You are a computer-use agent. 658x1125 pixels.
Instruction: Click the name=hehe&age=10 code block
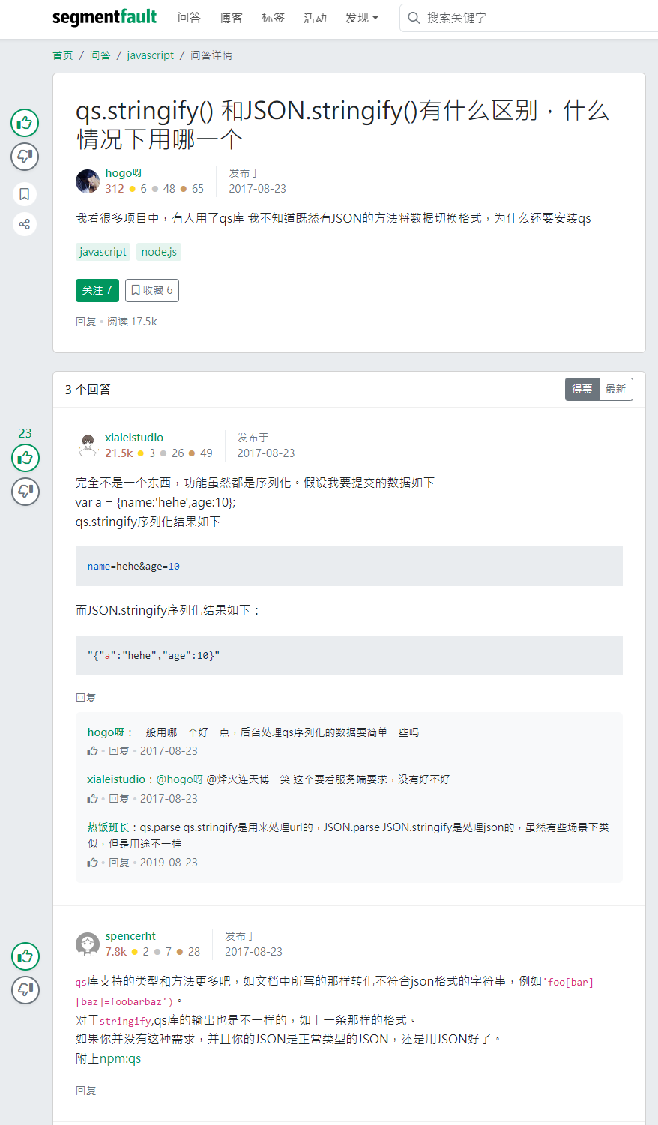[349, 567]
